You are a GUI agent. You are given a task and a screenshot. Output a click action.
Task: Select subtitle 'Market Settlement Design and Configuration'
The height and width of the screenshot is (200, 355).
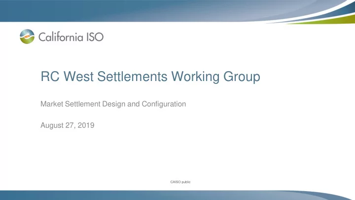point(113,104)
